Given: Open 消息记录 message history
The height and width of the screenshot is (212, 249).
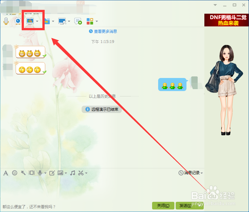Looking at the screenshot, I should (189, 173).
